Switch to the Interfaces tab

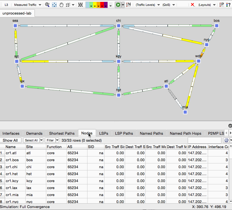(11, 133)
